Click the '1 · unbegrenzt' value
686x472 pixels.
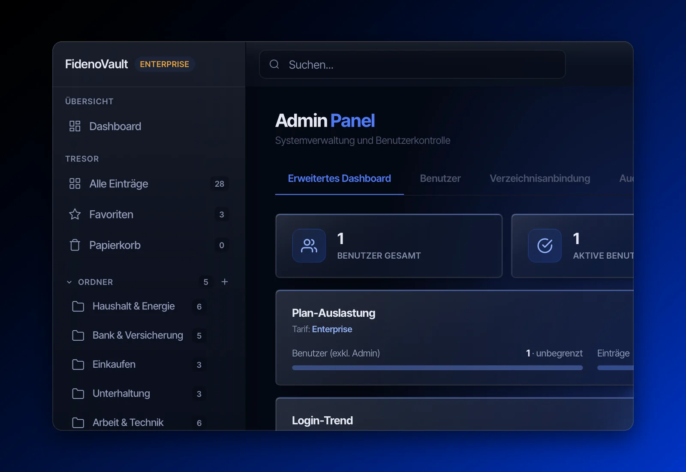(554, 353)
